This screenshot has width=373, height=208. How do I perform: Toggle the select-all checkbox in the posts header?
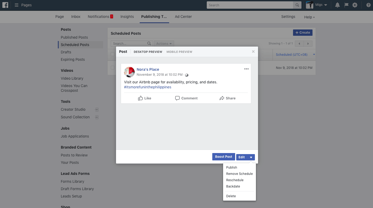tap(113, 54)
